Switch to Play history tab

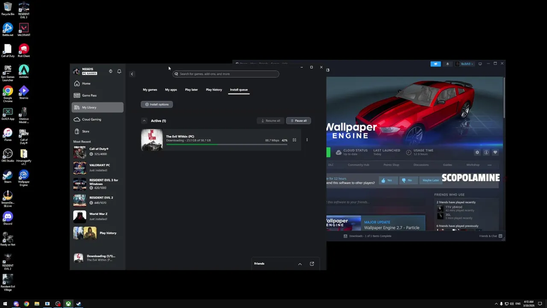click(214, 90)
